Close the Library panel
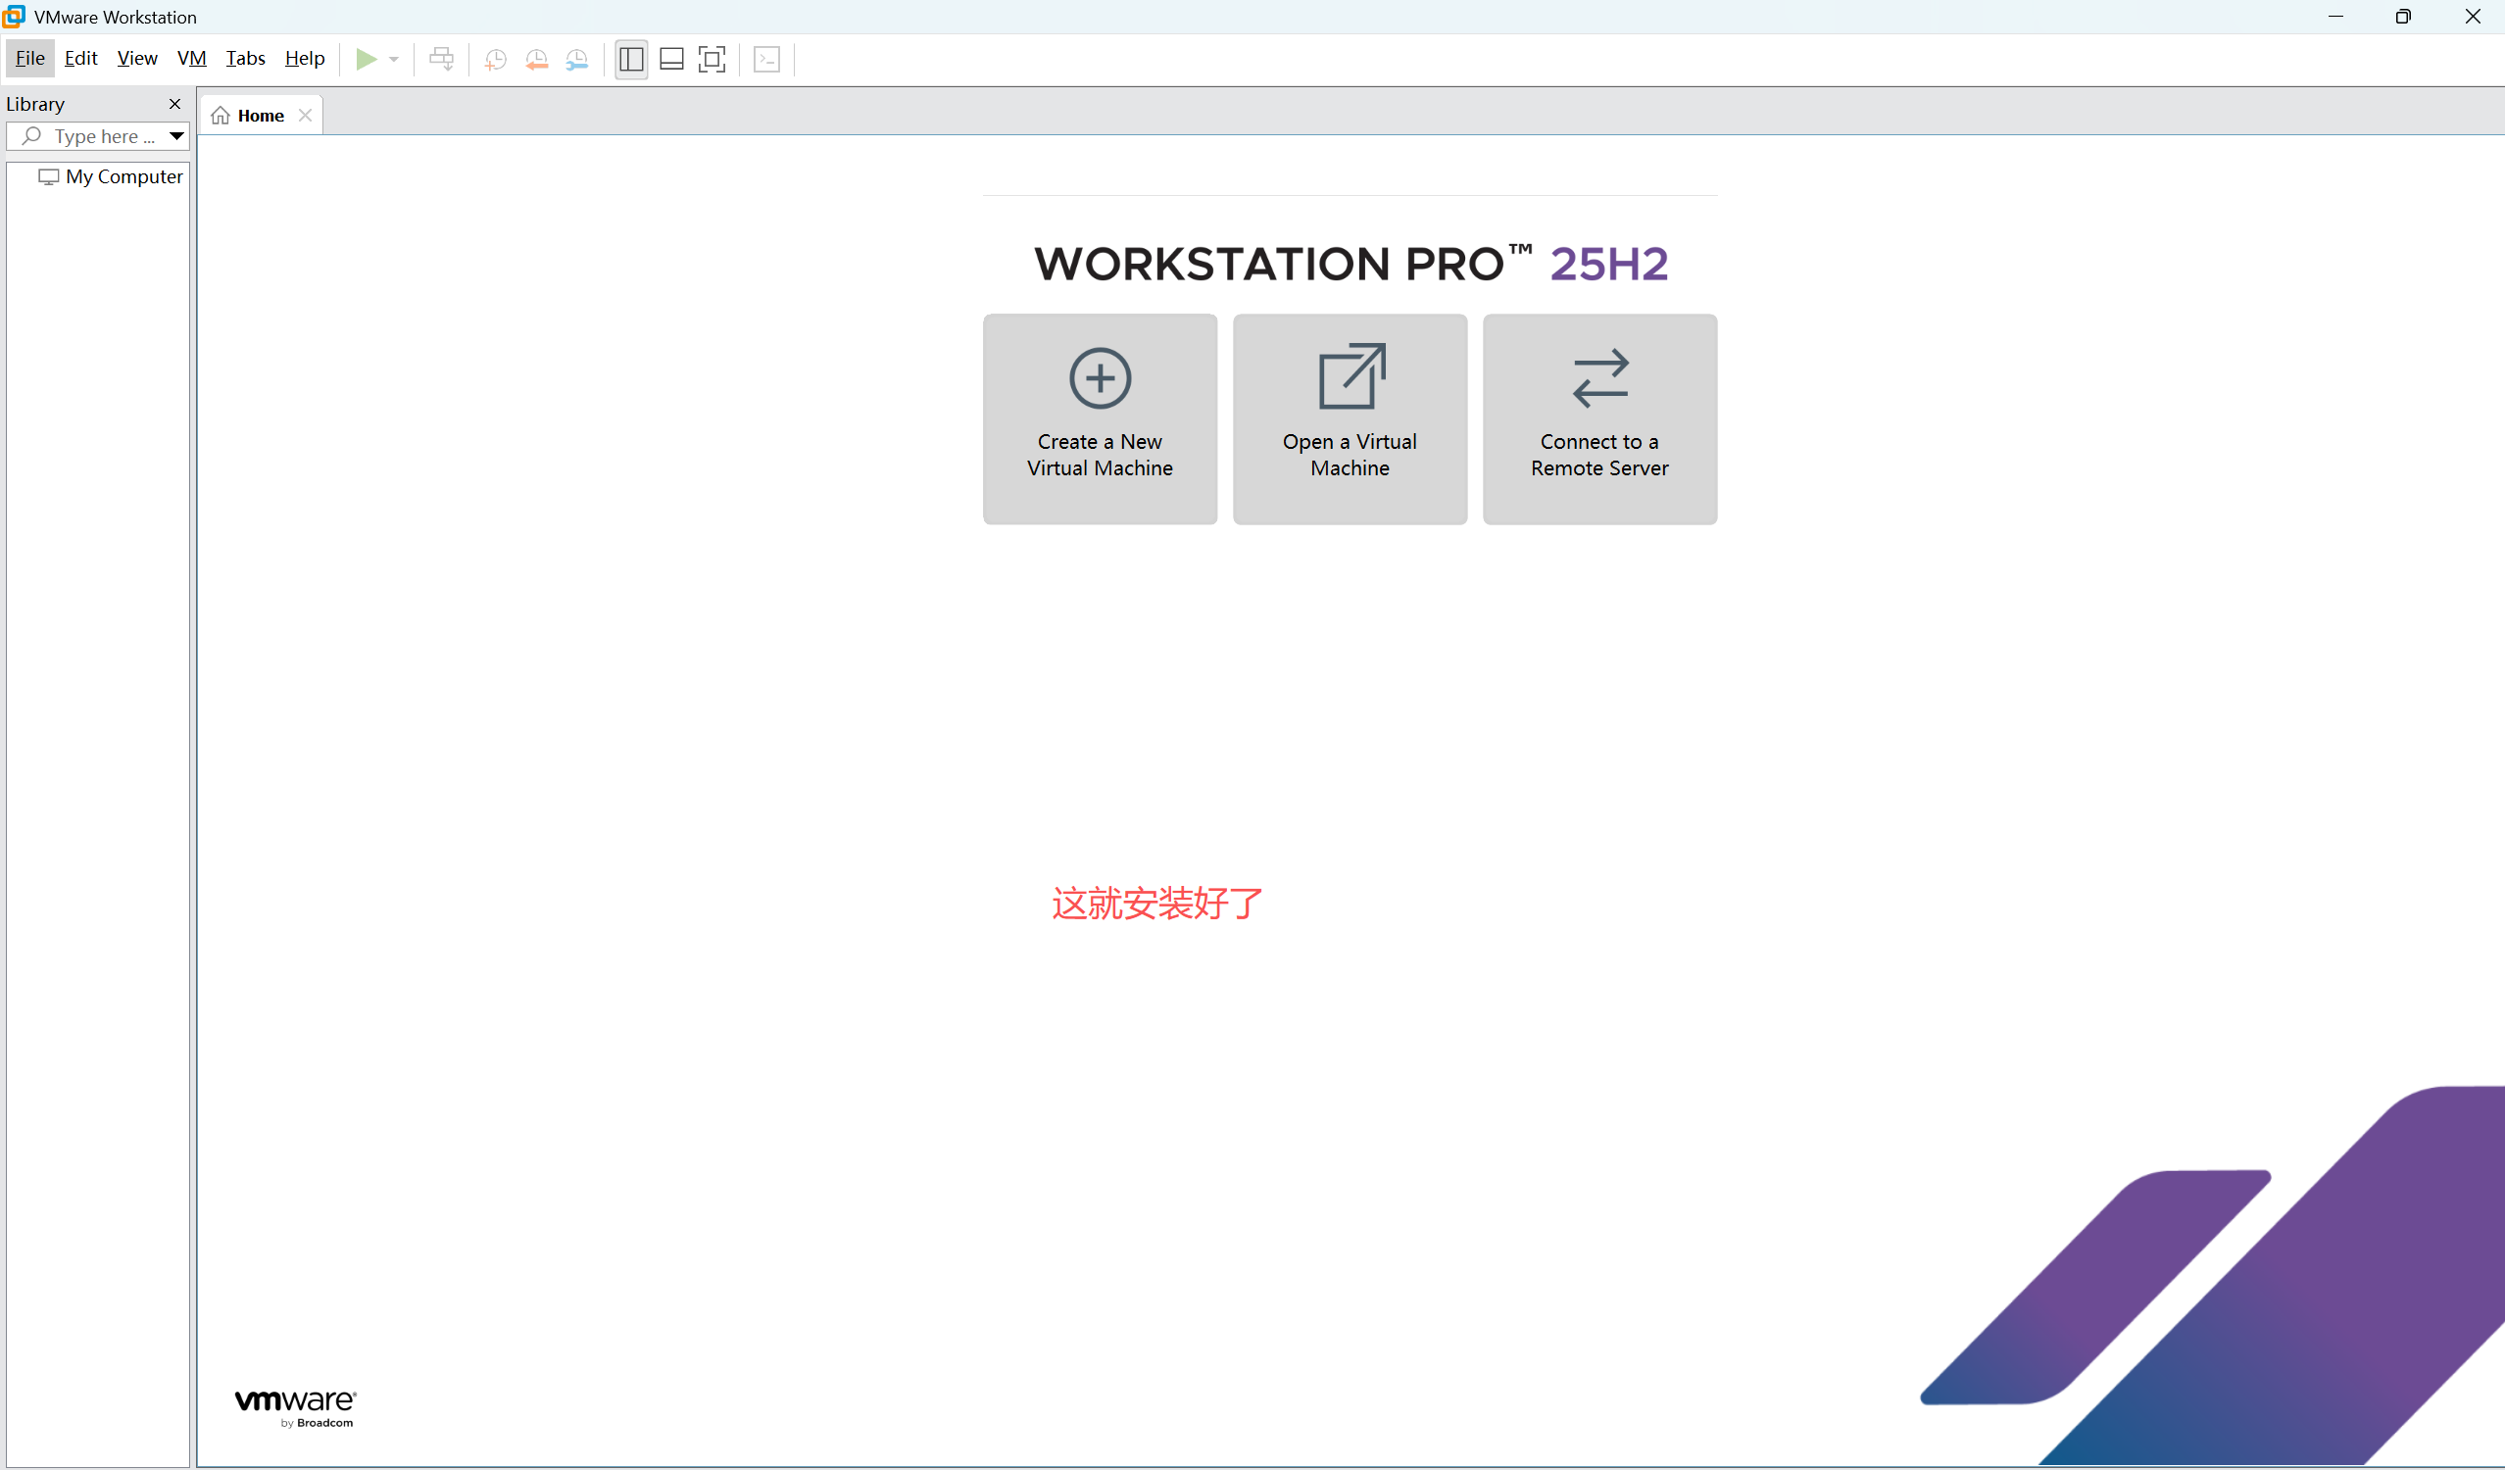Screen dimensions: 2505x1470 coord(175,104)
